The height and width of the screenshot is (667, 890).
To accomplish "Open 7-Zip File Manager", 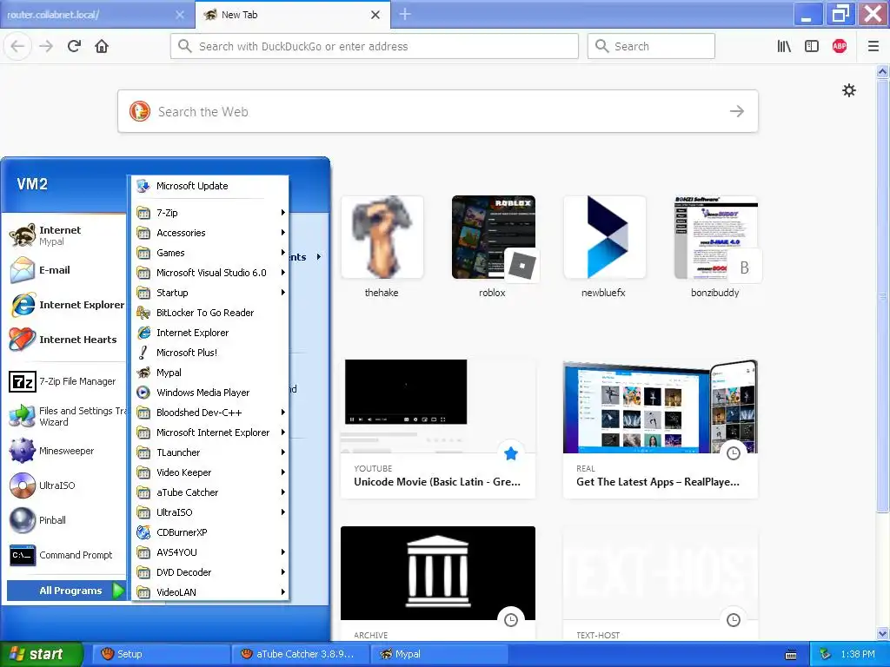I will (x=66, y=381).
